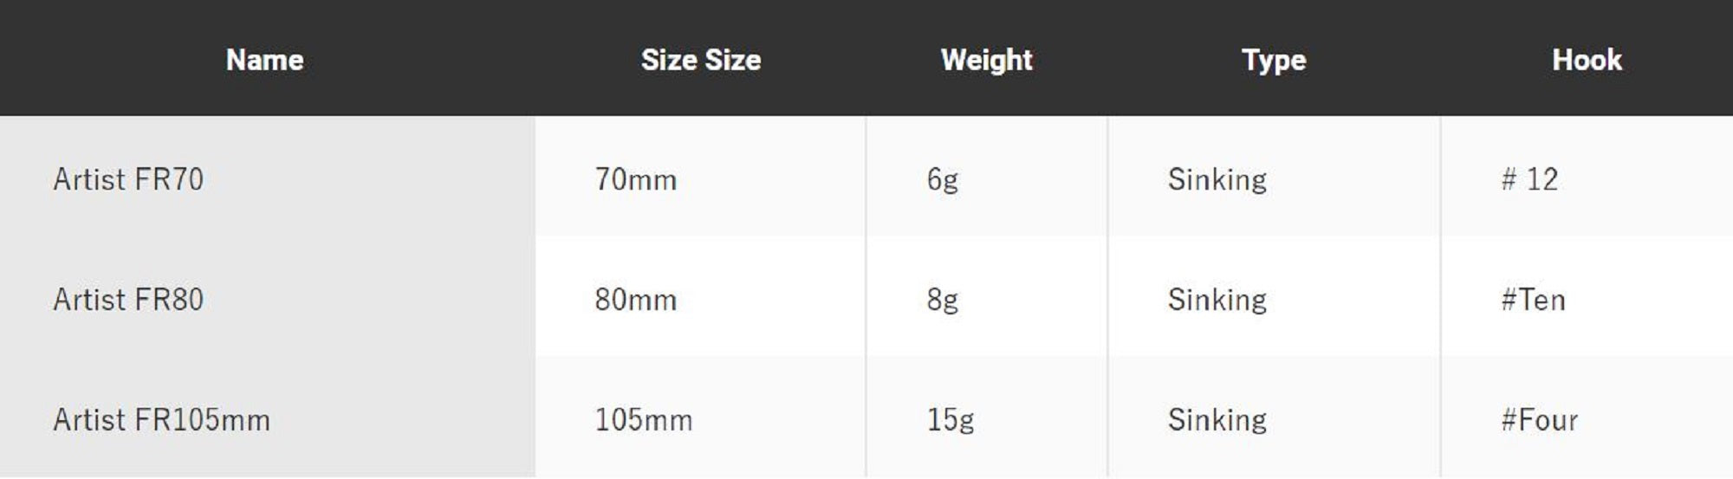1733x479 pixels.
Task: Click the #Ten hook value
Action: [x=1533, y=300]
